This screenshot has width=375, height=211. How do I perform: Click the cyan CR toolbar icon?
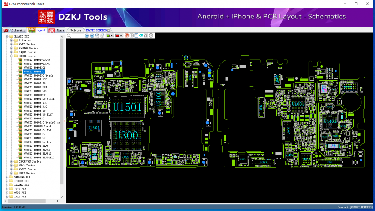141,36
